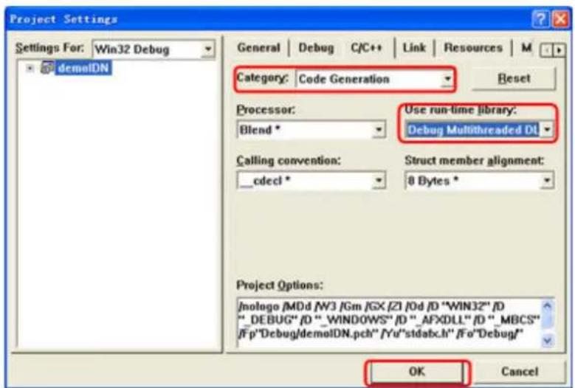Open the Calling convention dropdown
This screenshot has width=575, height=388.
click(x=379, y=181)
